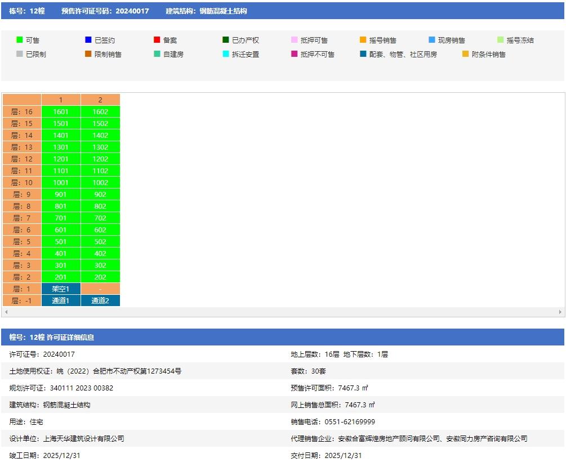This screenshot has height=467, width=566.
Task: Choose unit 1201
Action: click(x=61, y=159)
